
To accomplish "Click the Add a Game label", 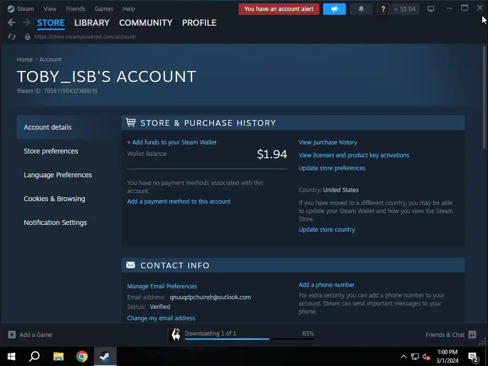I will tap(36, 335).
